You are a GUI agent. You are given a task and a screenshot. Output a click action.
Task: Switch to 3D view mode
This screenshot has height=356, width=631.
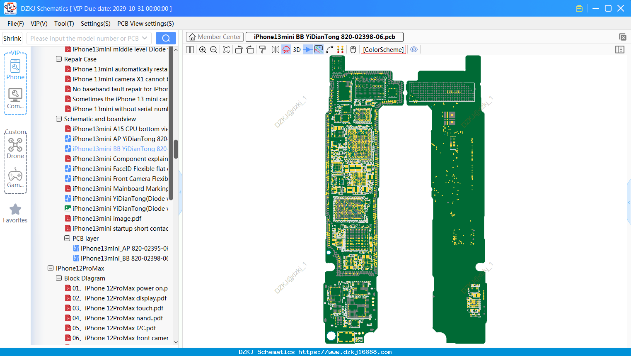pos(297,49)
